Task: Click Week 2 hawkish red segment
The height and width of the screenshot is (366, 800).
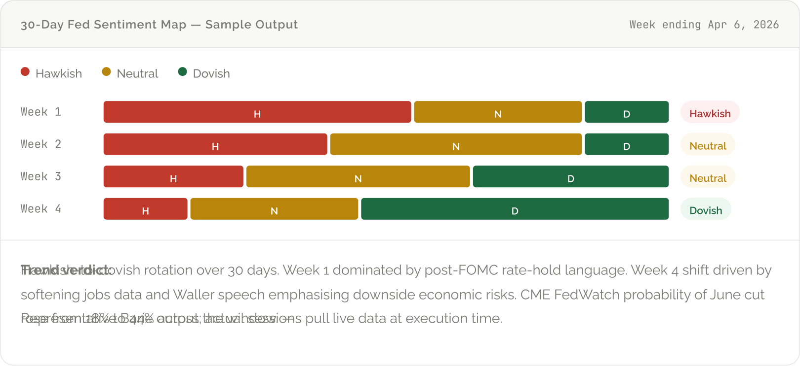Action: tap(215, 144)
